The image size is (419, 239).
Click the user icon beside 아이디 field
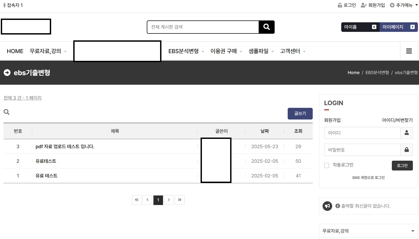tap(406, 133)
